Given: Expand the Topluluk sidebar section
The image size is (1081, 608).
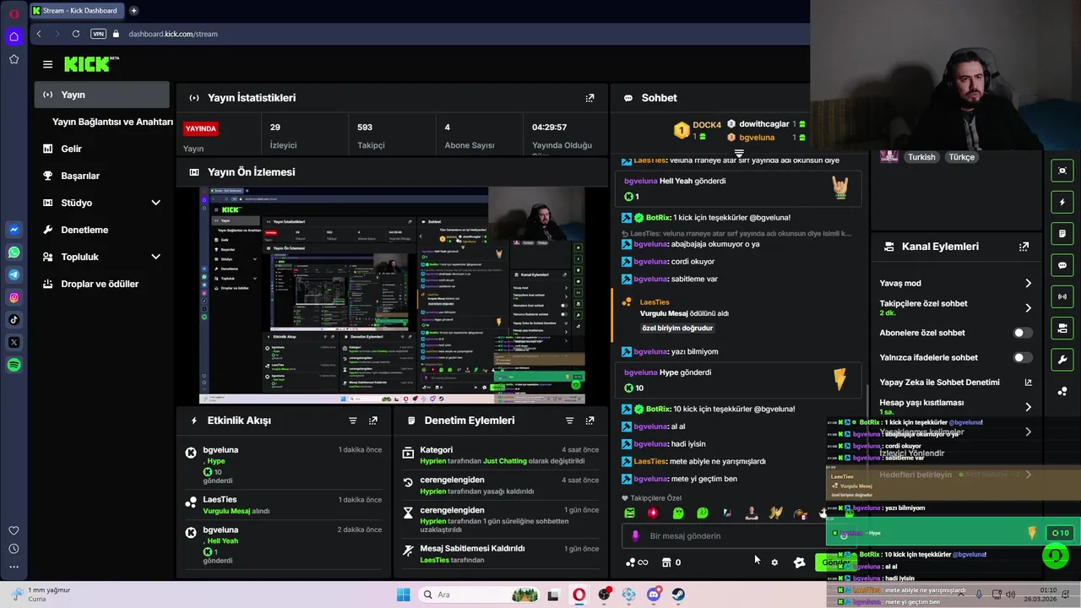Looking at the screenshot, I should [x=155, y=257].
